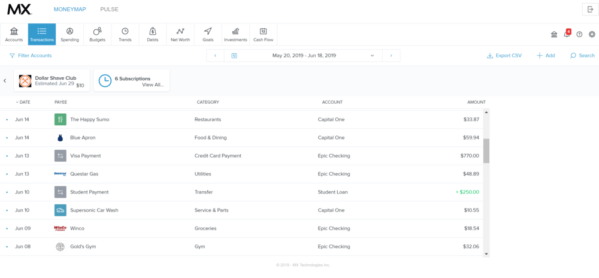
Task: Open the Trends tab
Action: point(125,34)
